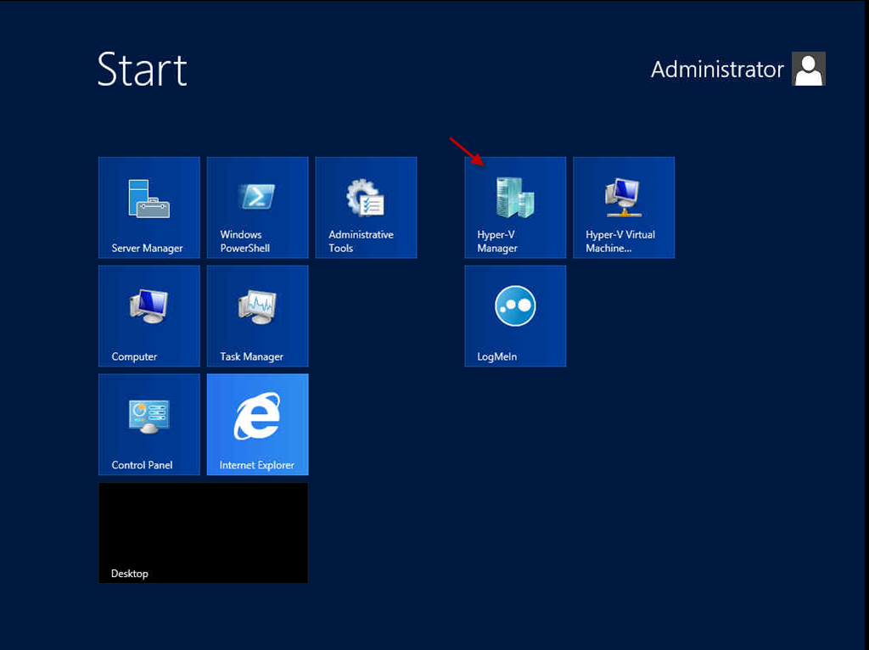Open the Control Panel tile
869x650 pixels.
click(x=149, y=424)
